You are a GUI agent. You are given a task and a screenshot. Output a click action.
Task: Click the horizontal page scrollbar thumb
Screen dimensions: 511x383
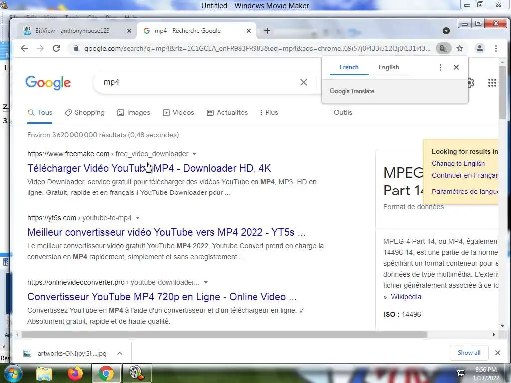pyautogui.click(x=224, y=335)
